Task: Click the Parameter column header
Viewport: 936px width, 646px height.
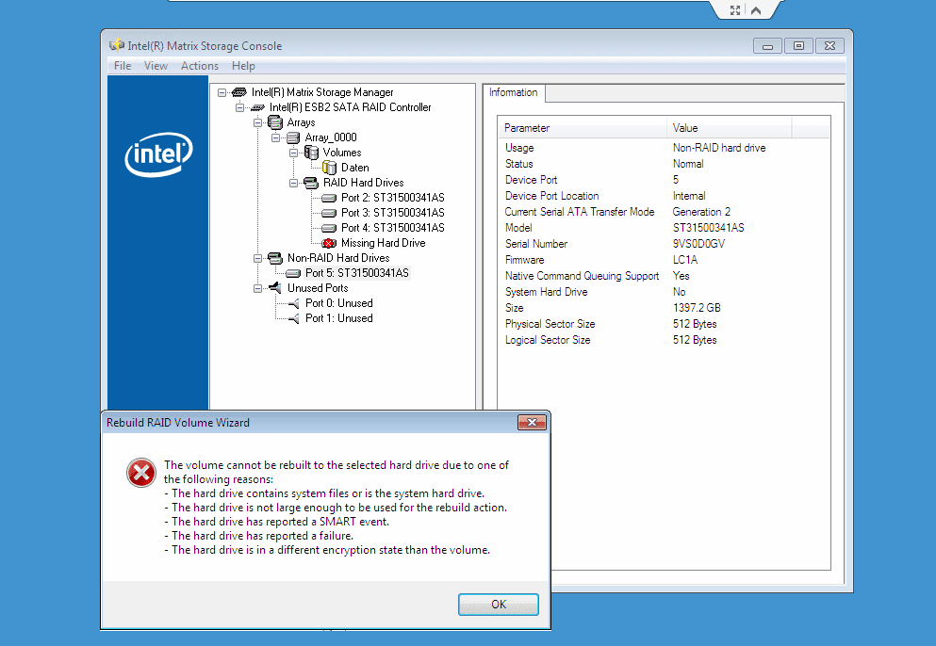Action: [583, 128]
